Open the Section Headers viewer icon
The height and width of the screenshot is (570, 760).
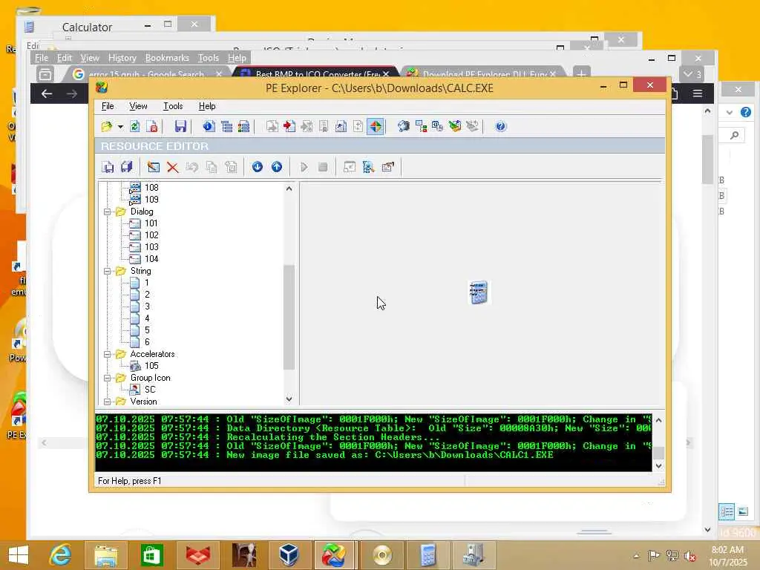(243, 126)
